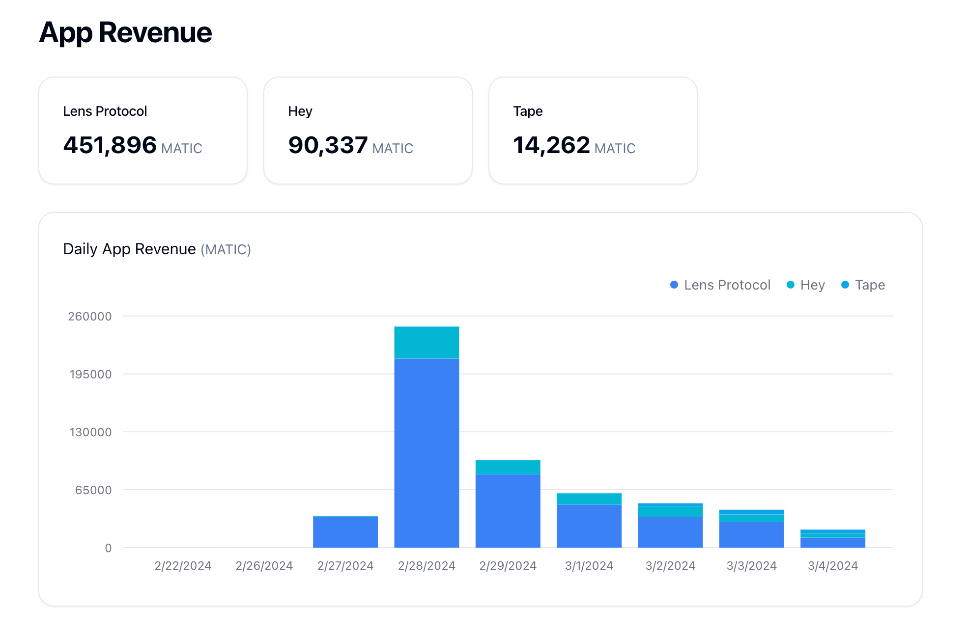966x635 pixels.
Task: Click the 451,896 MATIC value
Action: tap(133, 145)
